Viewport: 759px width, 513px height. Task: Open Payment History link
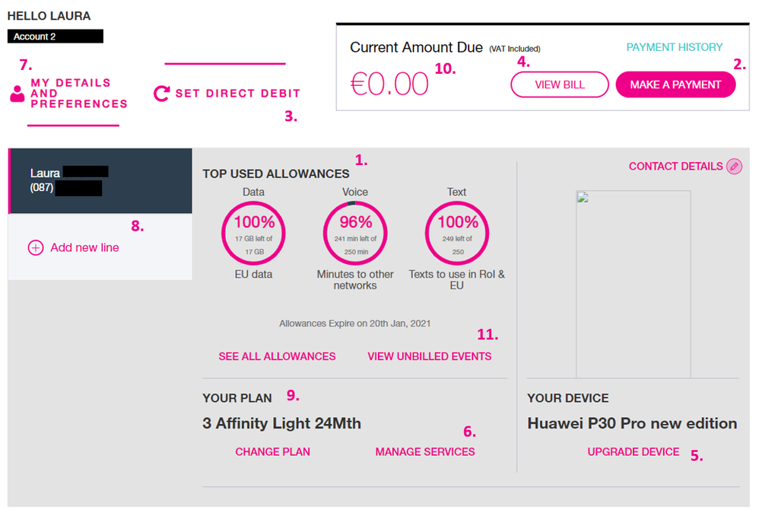(675, 47)
